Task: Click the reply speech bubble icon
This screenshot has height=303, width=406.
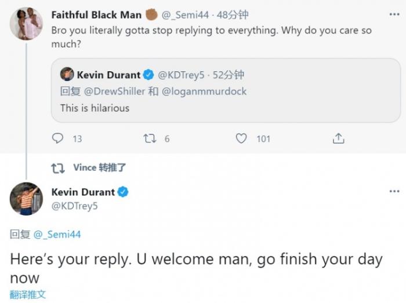Action: [58, 138]
